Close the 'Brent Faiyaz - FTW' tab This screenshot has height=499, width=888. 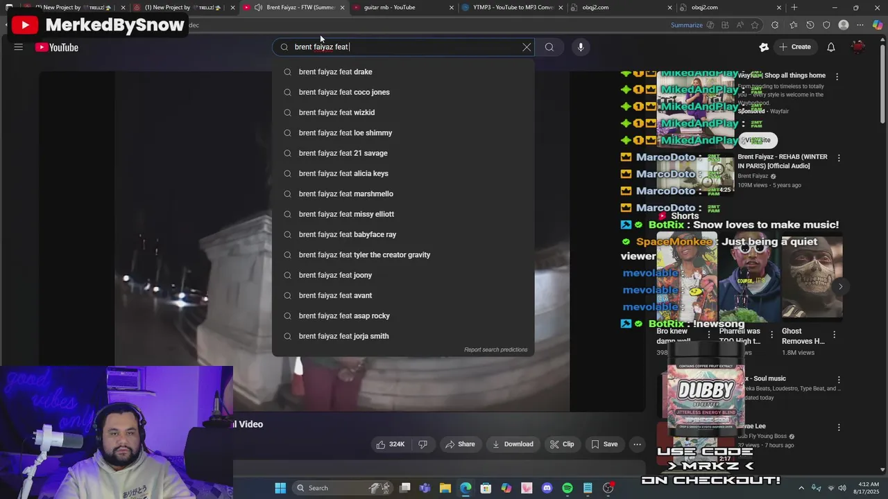point(342,8)
